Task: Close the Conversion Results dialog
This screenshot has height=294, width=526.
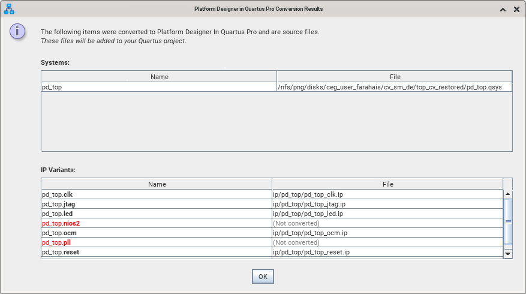Action: 516,9
